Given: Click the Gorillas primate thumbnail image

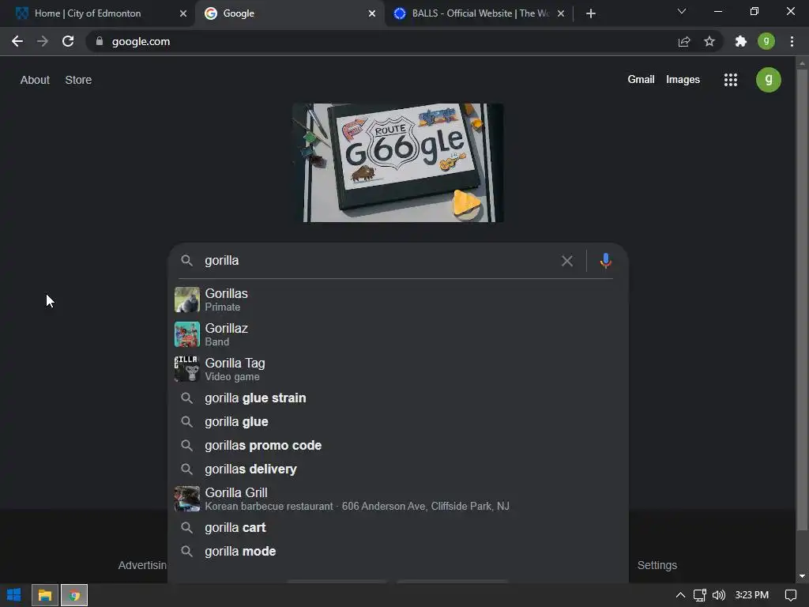Looking at the screenshot, I should [186, 300].
